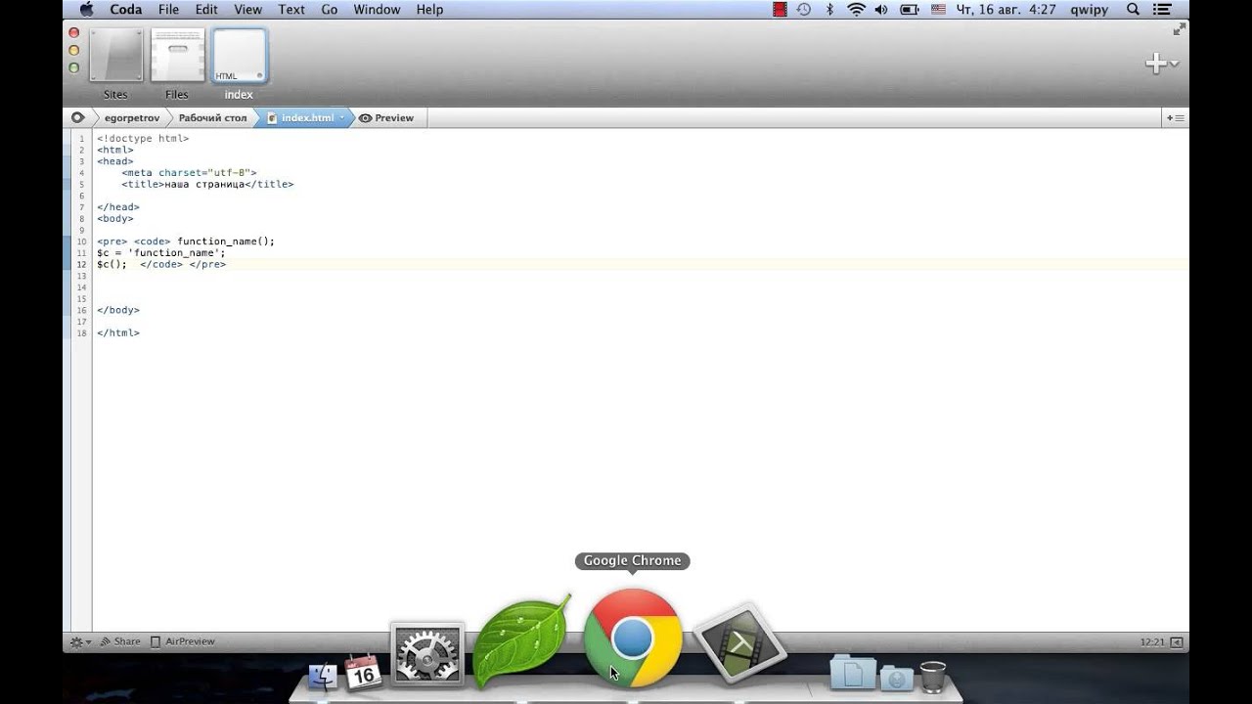1252x704 pixels.
Task: Open the Help menu
Action: tap(429, 9)
